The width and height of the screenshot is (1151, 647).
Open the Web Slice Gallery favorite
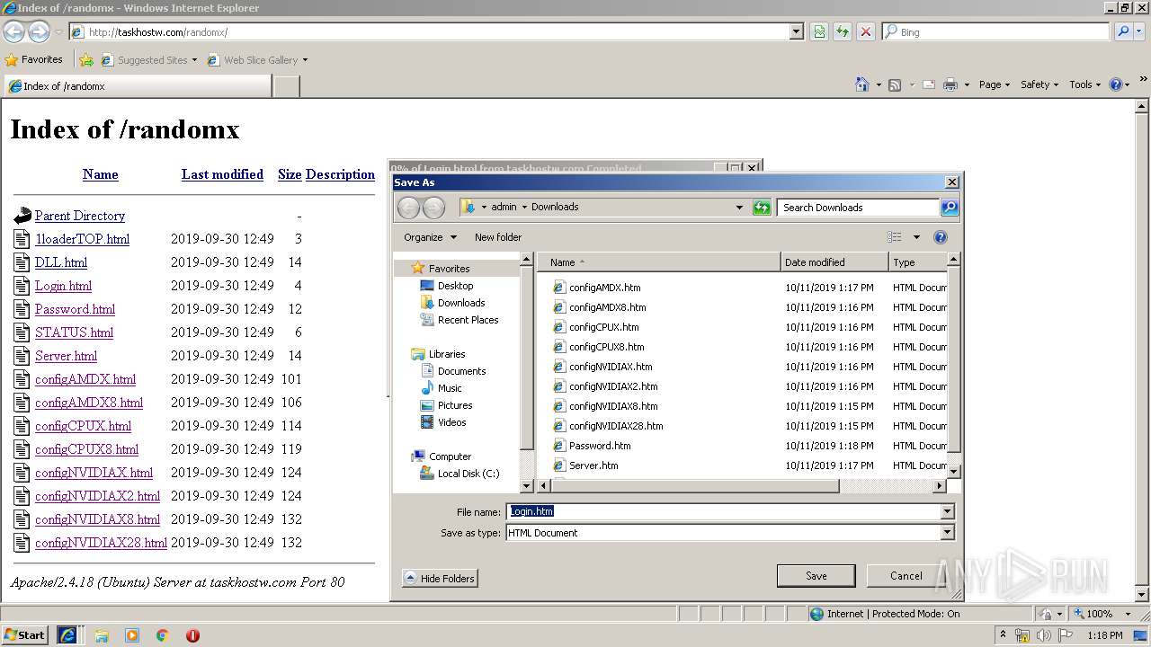(x=257, y=60)
